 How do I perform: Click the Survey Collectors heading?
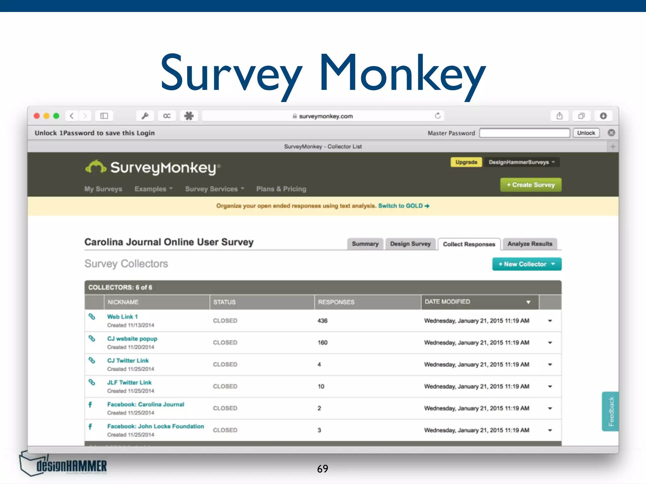pos(126,264)
